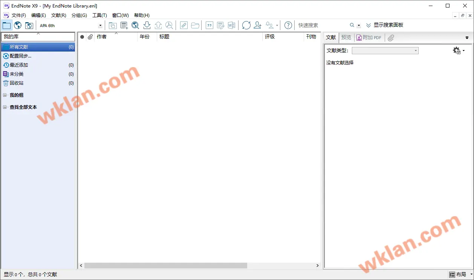This screenshot has height=280, width=474.
Task: Click the Activity Feed bell-person icon
Action: coord(270,25)
